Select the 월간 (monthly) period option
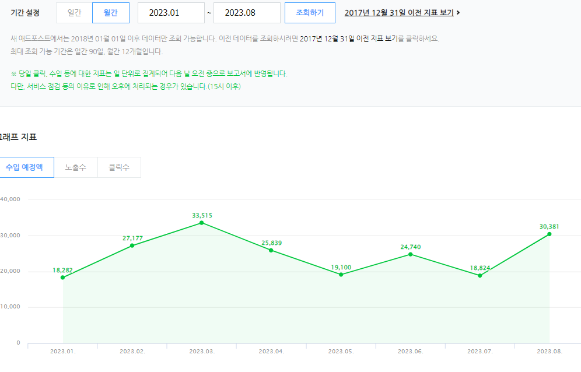Viewport: 581px width, 372px height. click(x=111, y=13)
